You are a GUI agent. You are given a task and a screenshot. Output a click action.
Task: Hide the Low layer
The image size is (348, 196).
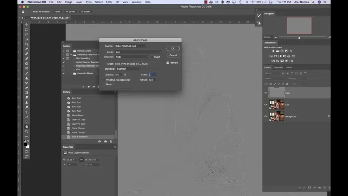click(x=265, y=105)
